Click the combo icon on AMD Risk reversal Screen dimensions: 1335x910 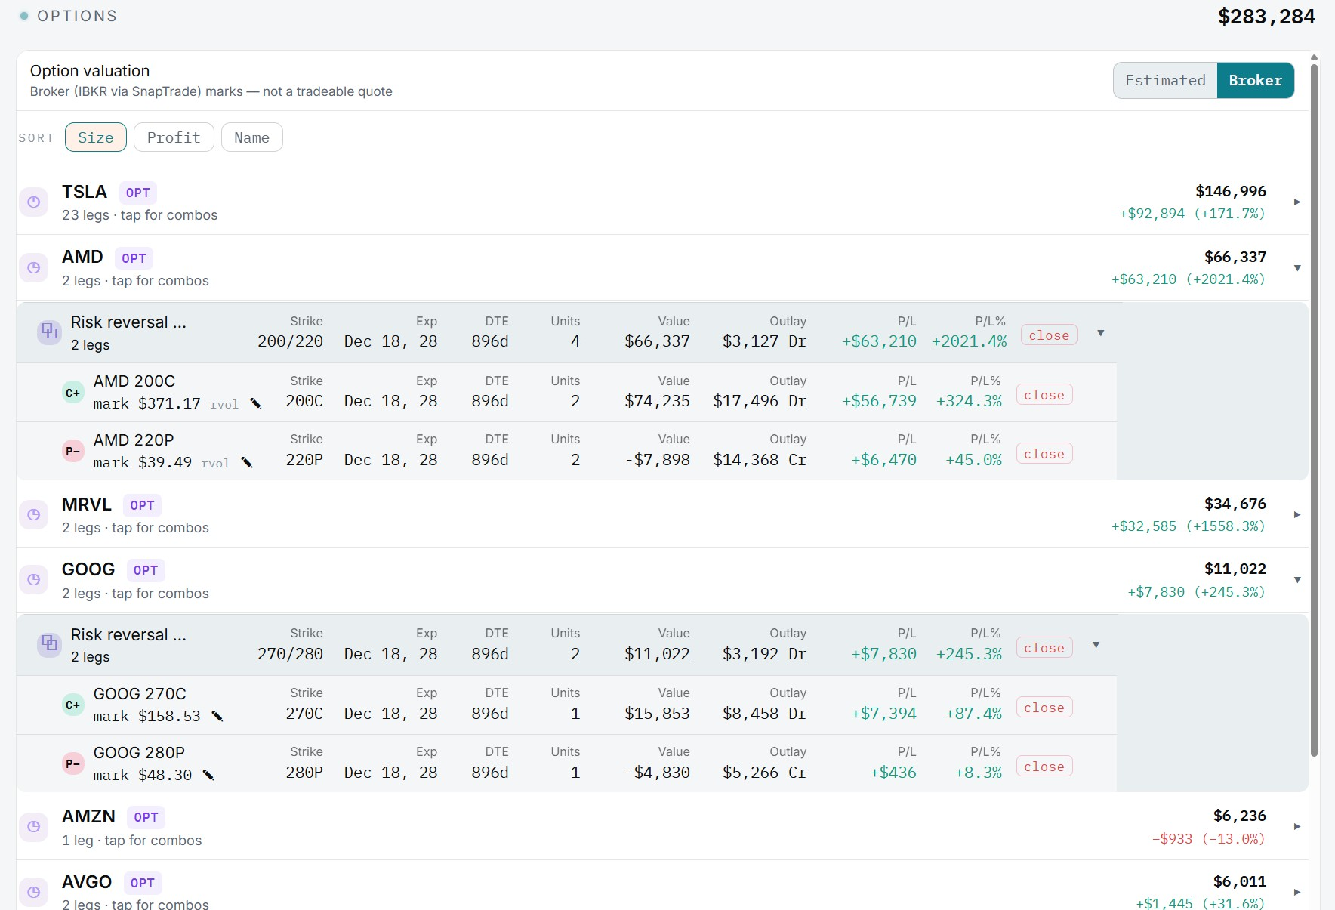50,332
